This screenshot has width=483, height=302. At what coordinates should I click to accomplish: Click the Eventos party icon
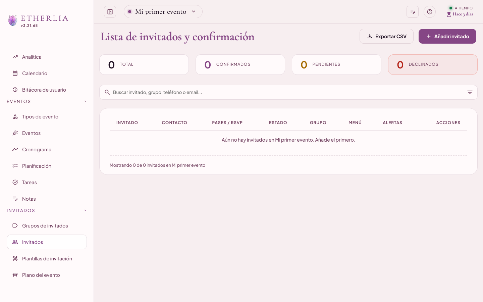(15, 133)
